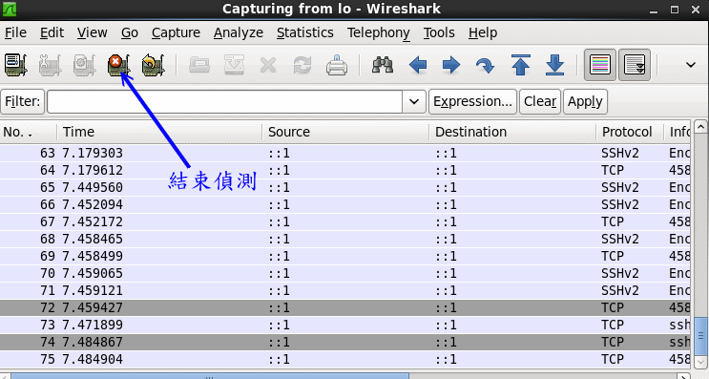Open the Go menu

(x=130, y=32)
